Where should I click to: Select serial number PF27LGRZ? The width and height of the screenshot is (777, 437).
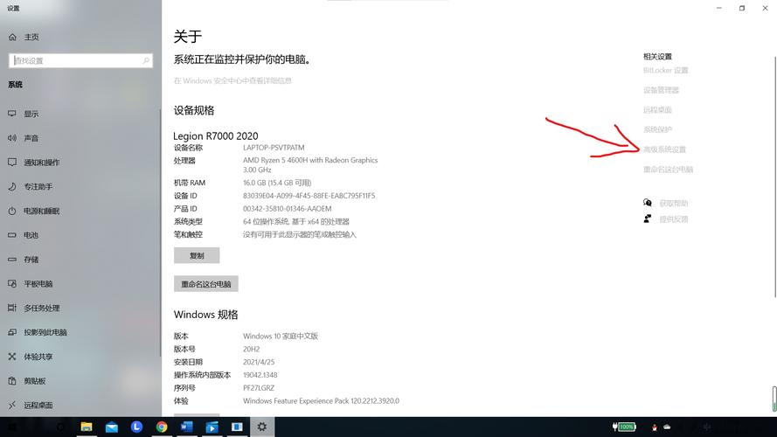point(259,388)
